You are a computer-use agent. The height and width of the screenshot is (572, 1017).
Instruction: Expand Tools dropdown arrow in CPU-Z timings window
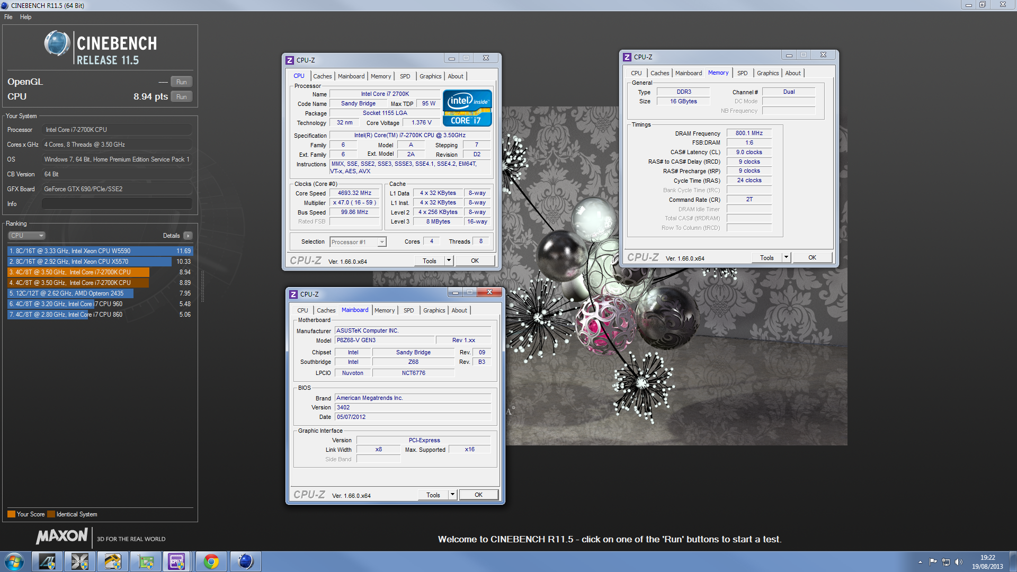[x=786, y=258]
